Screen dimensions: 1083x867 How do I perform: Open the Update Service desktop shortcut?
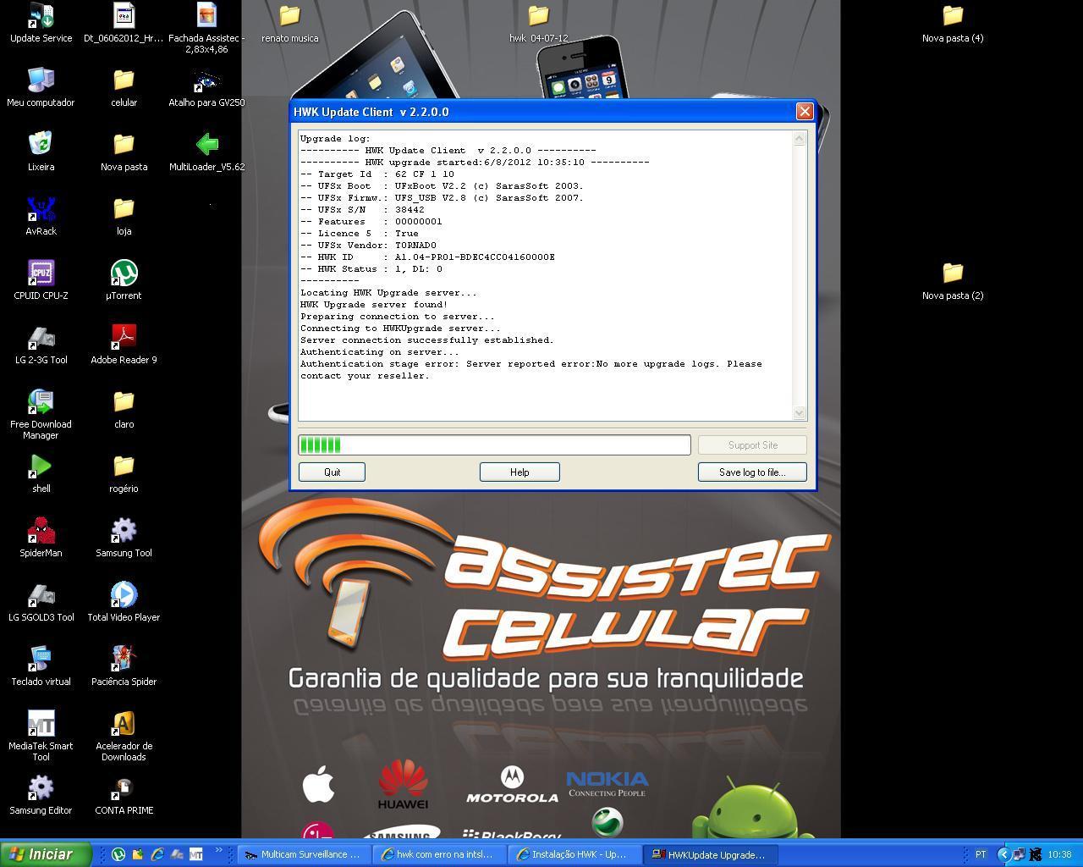pos(41,23)
